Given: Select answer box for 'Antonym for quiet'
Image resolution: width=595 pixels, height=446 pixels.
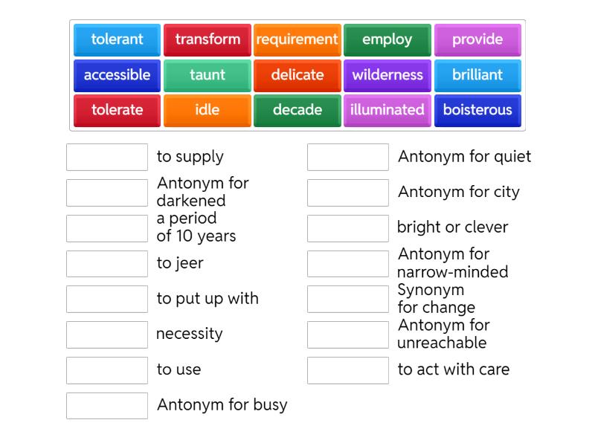Looking at the screenshot, I should pyautogui.click(x=348, y=157).
